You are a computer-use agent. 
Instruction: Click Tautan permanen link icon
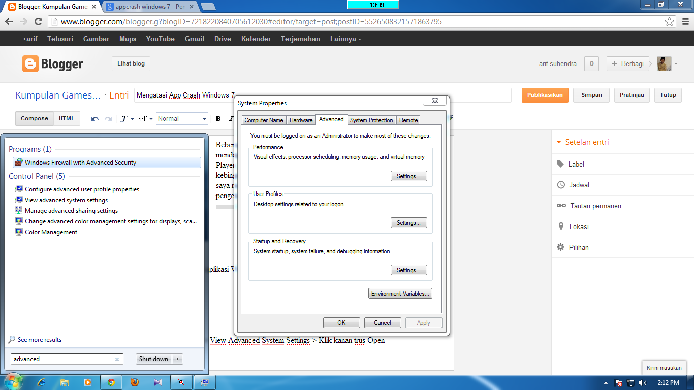click(x=561, y=206)
